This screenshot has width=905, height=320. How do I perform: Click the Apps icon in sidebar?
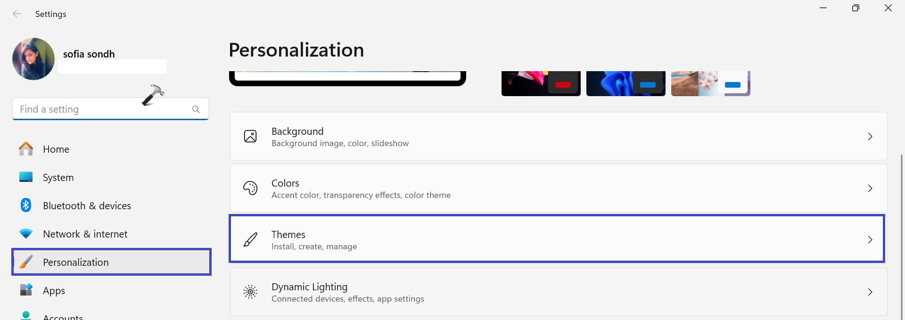click(x=26, y=290)
